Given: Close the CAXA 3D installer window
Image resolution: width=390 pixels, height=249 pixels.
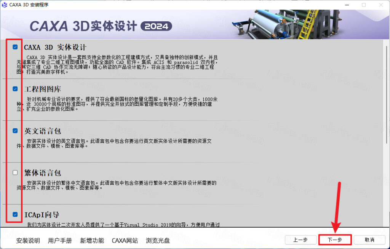Looking at the screenshot, I should coord(381,5).
